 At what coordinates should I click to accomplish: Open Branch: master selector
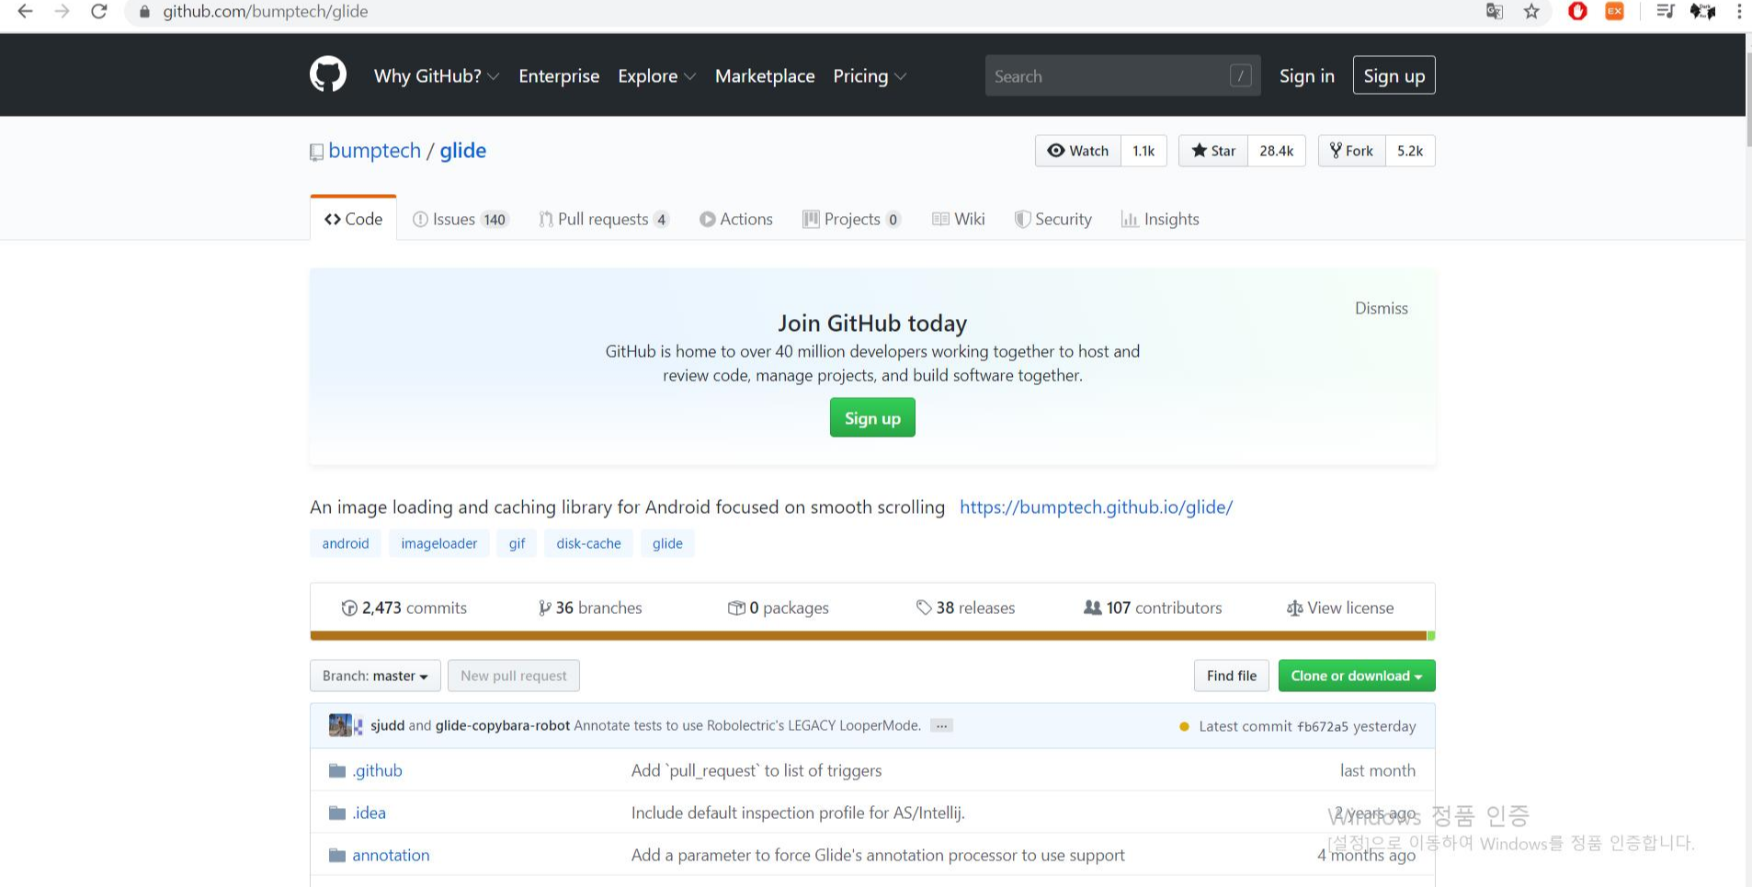click(x=375, y=676)
